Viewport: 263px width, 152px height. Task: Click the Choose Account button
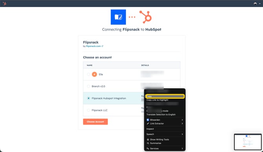pyautogui.click(x=95, y=122)
